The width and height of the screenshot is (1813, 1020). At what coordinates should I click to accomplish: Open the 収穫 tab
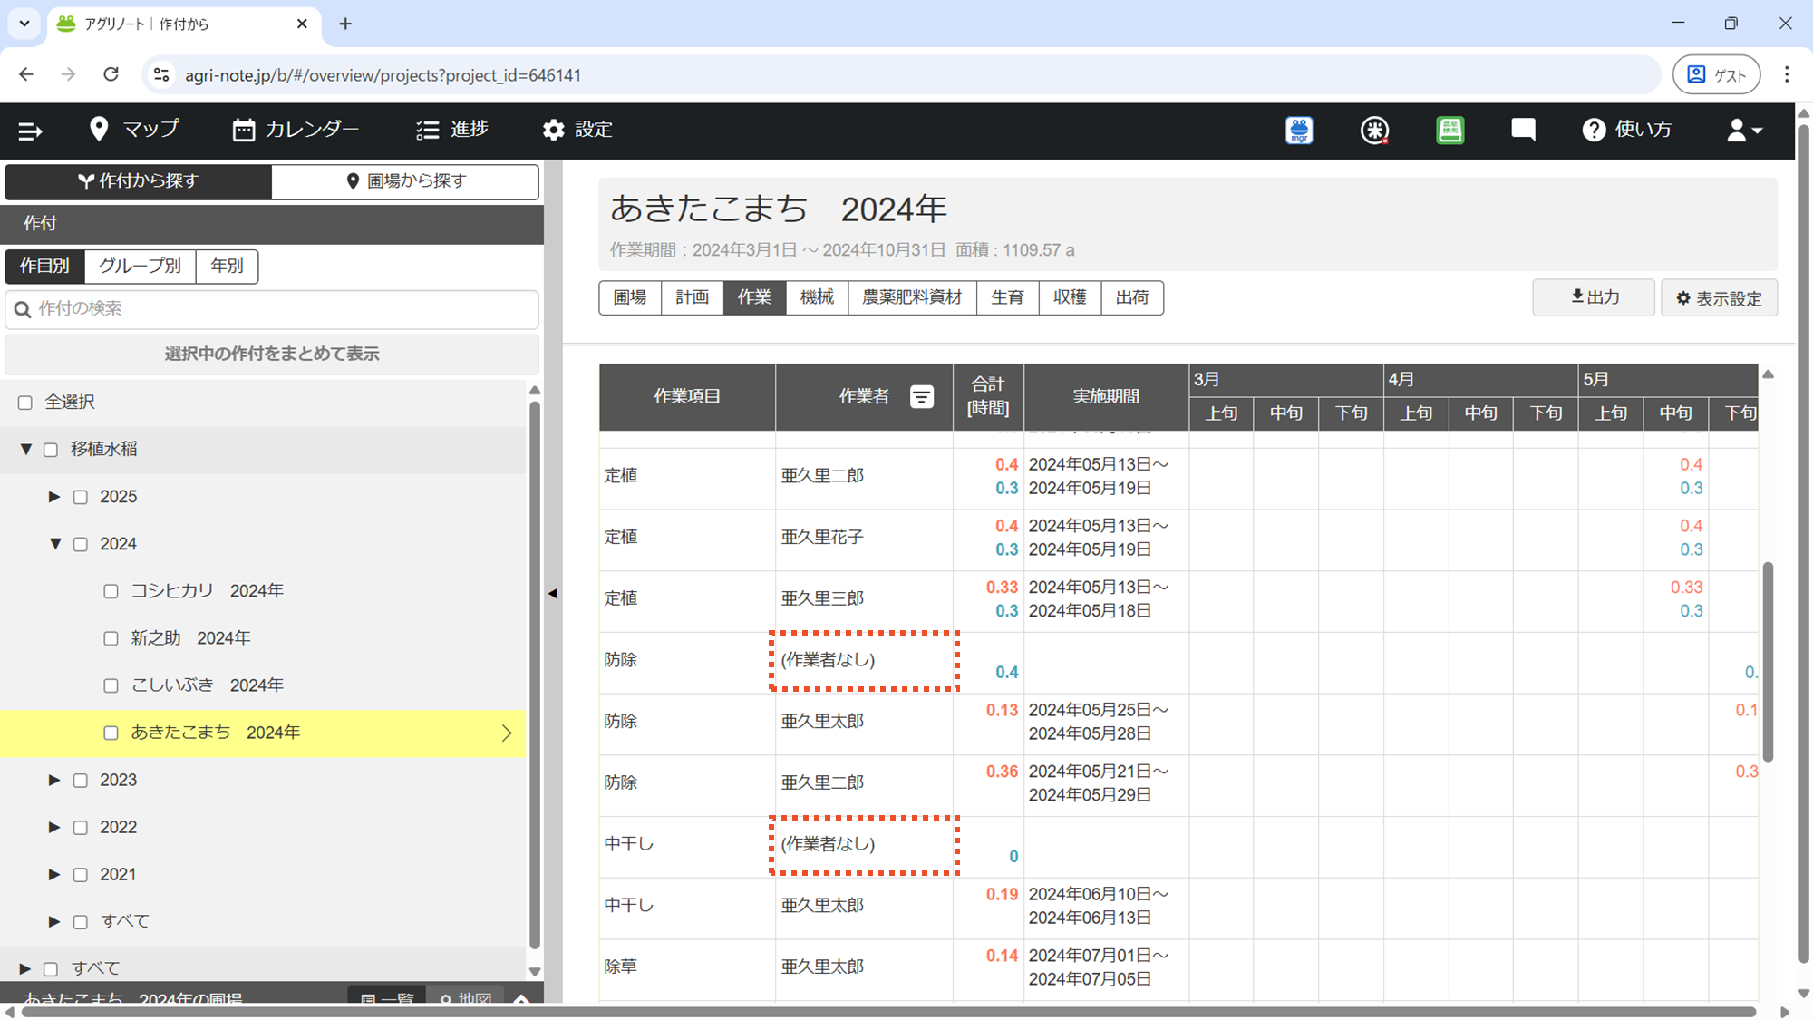tap(1070, 297)
